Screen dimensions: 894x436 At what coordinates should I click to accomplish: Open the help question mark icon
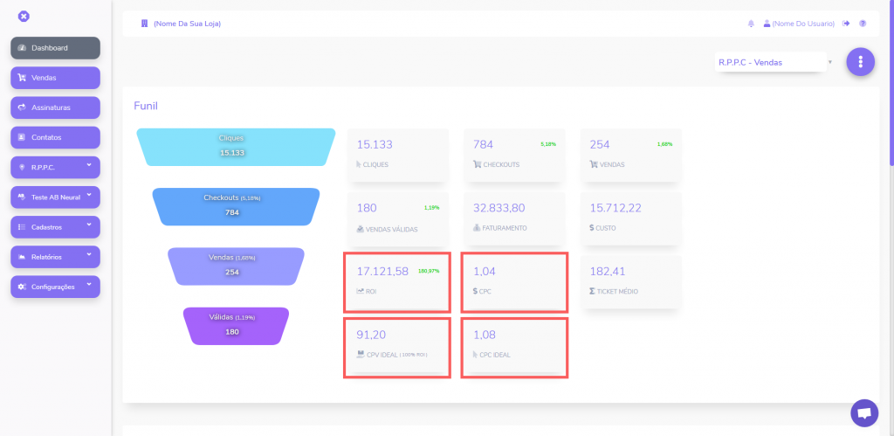863,24
